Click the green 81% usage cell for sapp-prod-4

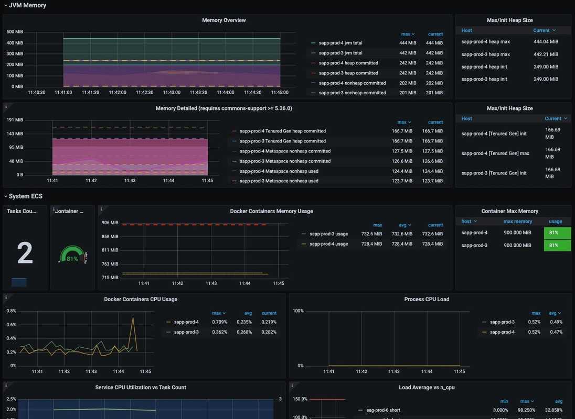557,233
